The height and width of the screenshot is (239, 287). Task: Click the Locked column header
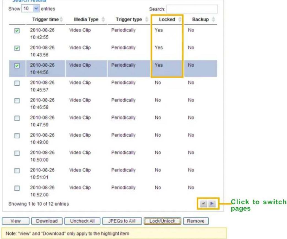167,19
